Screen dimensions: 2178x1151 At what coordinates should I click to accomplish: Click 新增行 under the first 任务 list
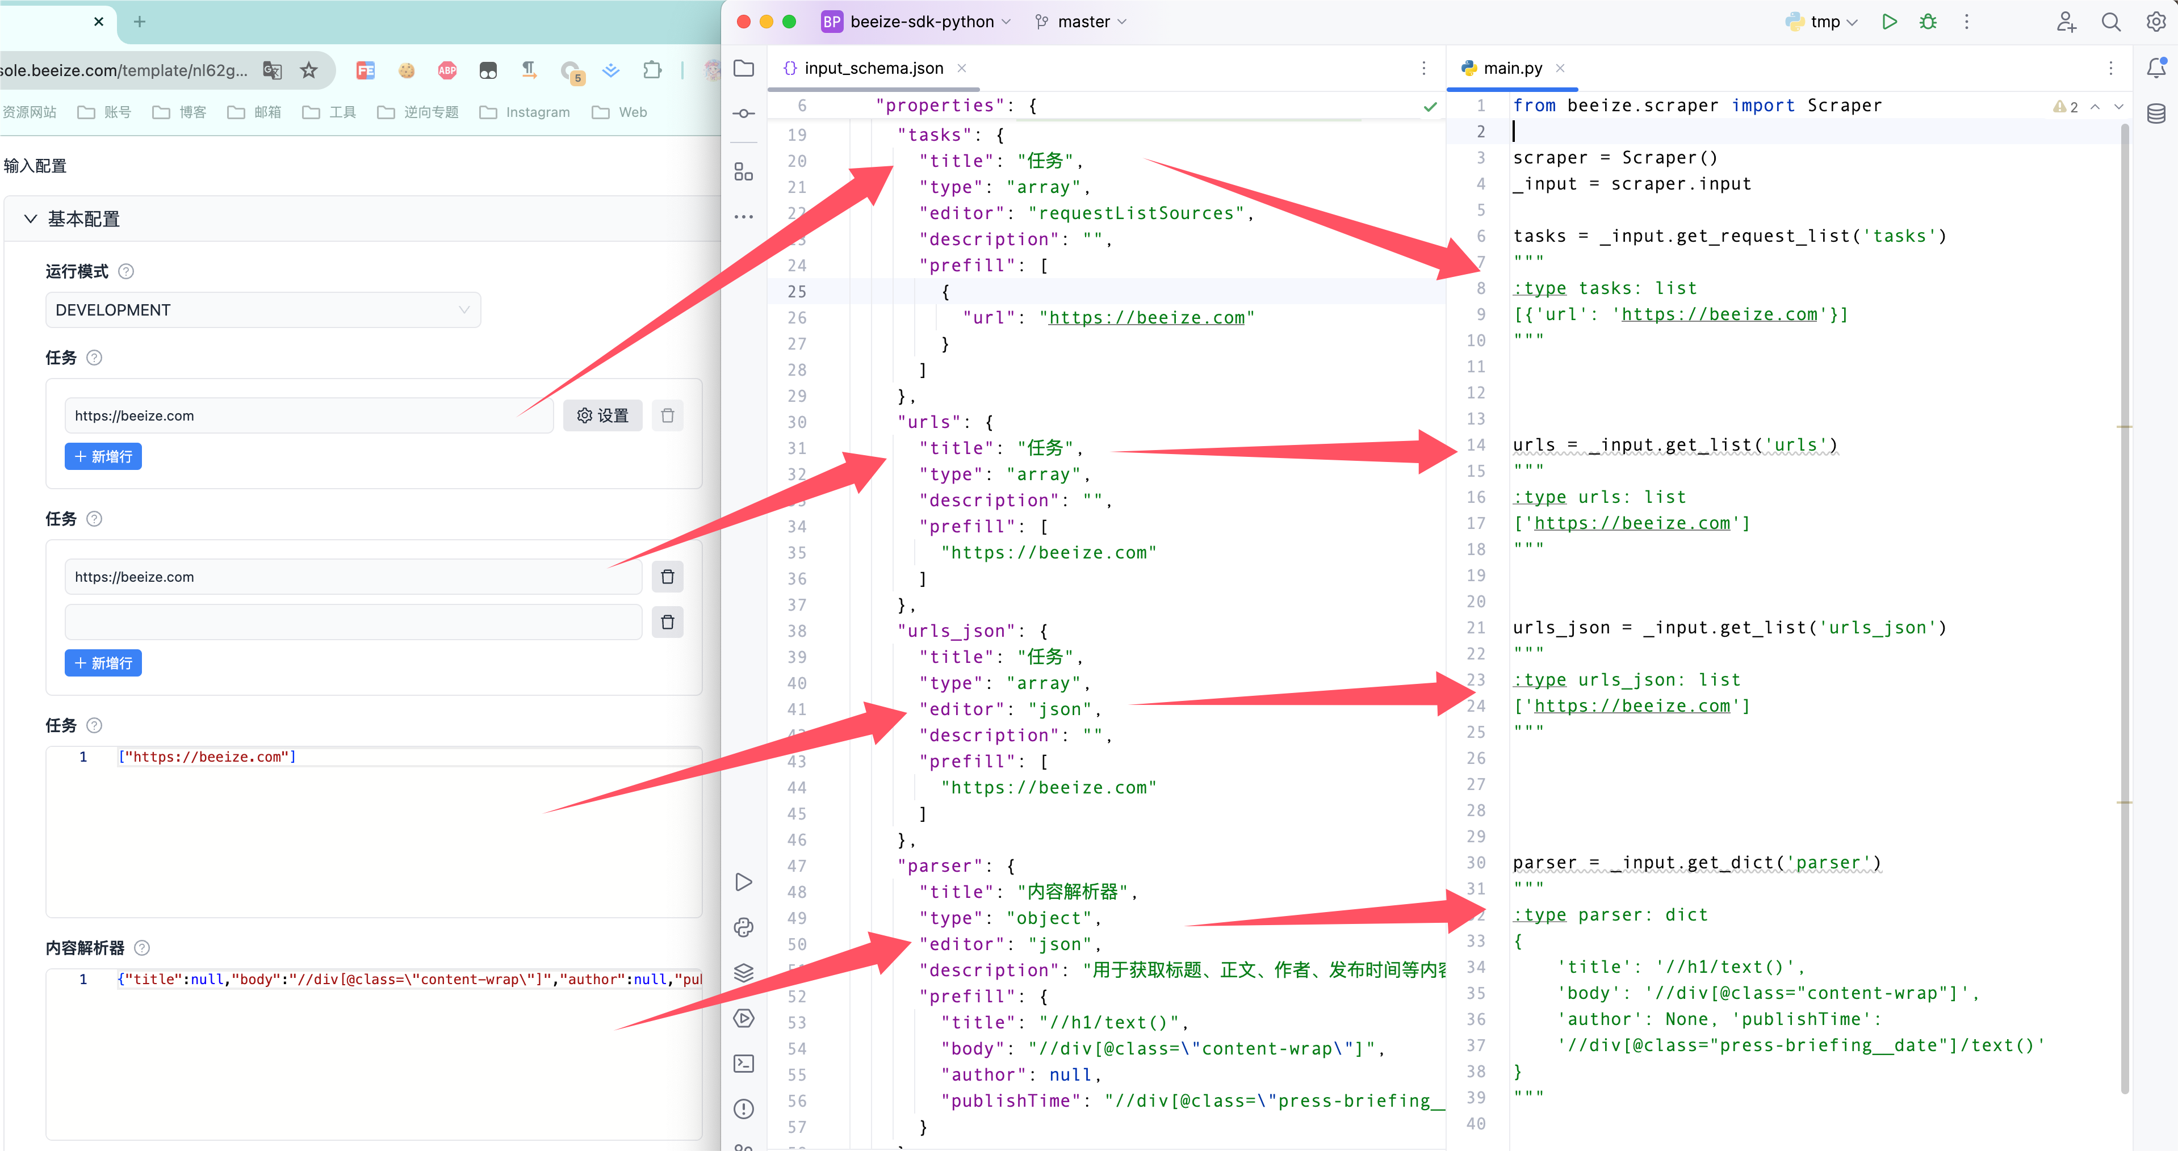pos(103,456)
